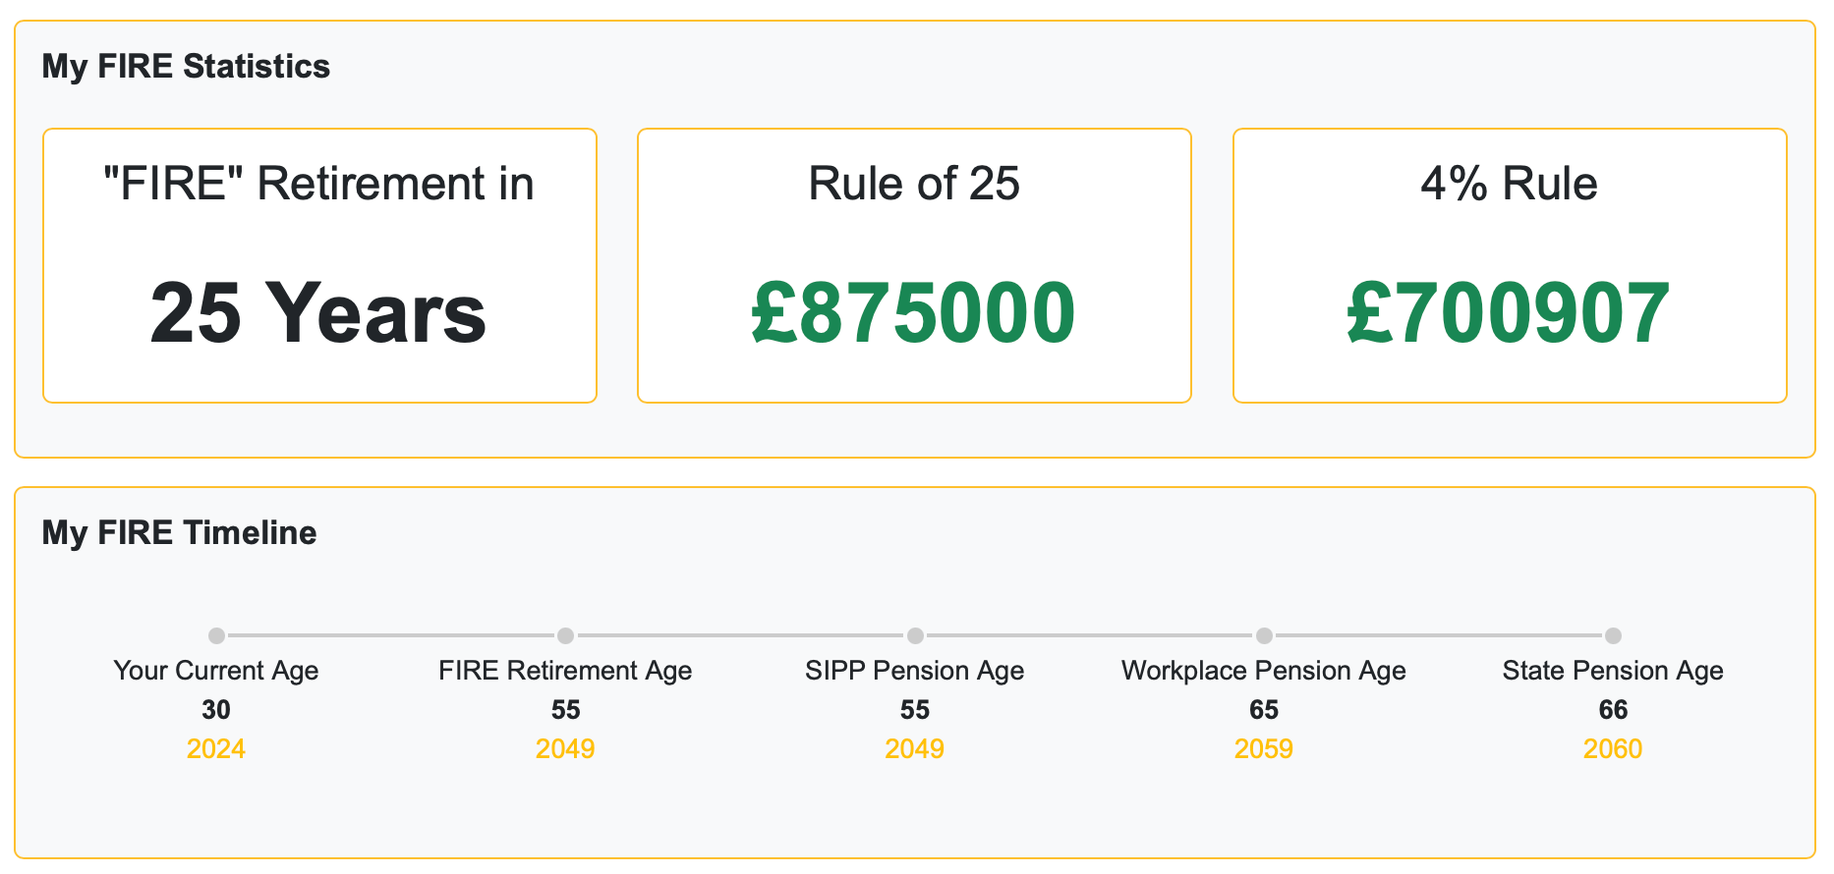
Task: Click the Workplace Pension Age timeline dot
Action: 1264,635
